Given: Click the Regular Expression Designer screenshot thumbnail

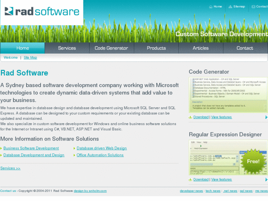Looking at the screenshot, I should pos(228,157).
